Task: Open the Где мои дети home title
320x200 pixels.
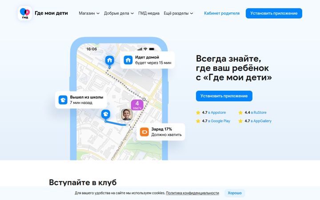Action: point(51,13)
